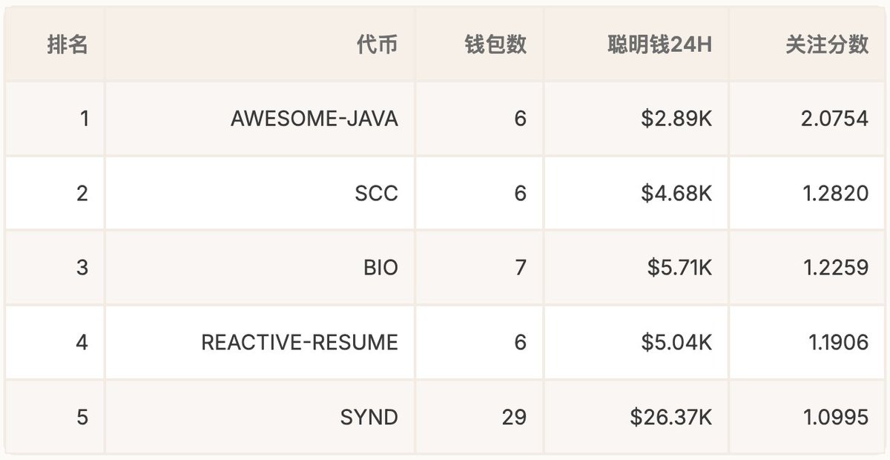Click the 聪明钱24H column header
Viewport: 890px width, 460px height.
click(659, 45)
